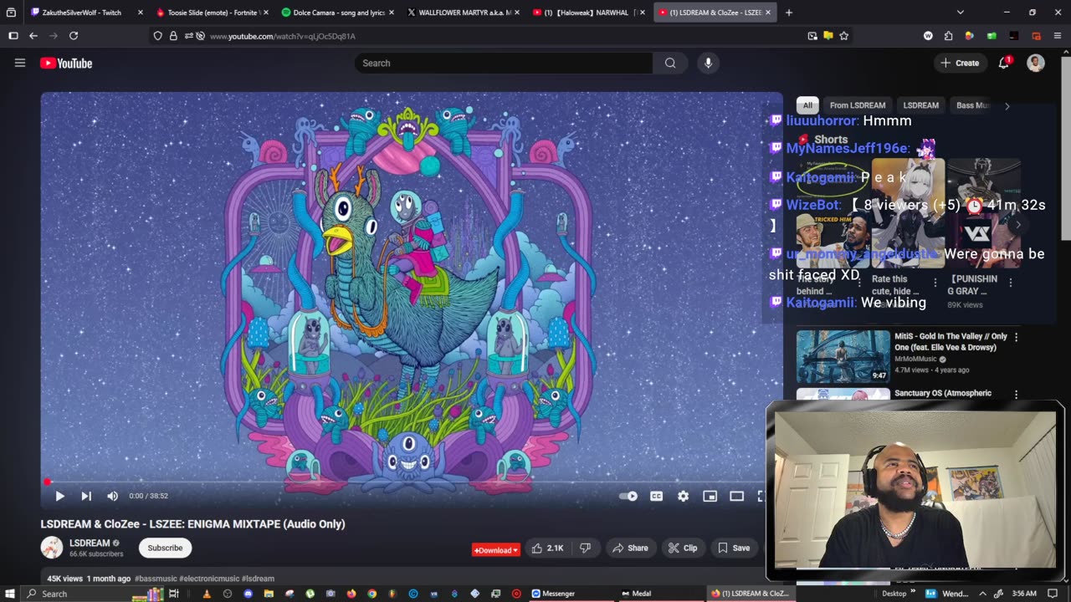This screenshot has width=1071, height=602.
Task: Reload the current page
Action: tap(74, 36)
